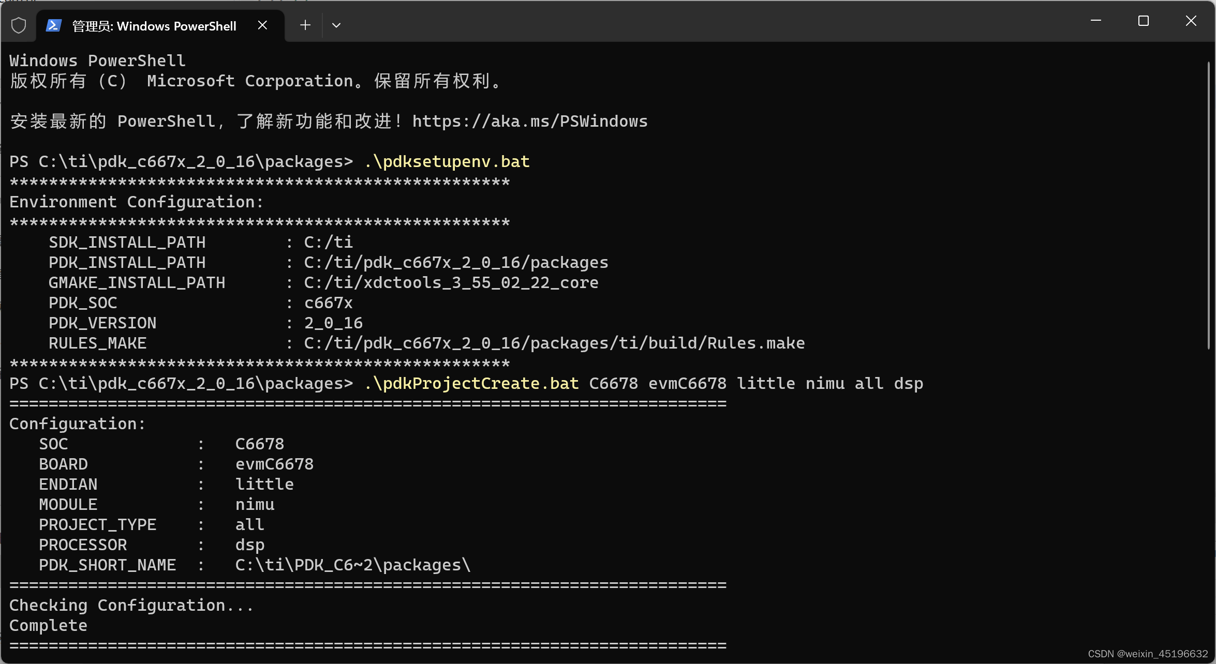The height and width of the screenshot is (664, 1216).
Task: Click the SOC value C6678
Action: tap(260, 444)
